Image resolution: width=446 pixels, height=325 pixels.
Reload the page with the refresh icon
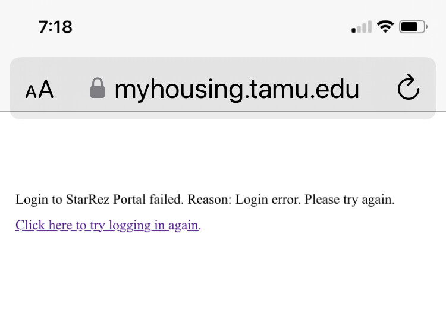click(x=409, y=87)
